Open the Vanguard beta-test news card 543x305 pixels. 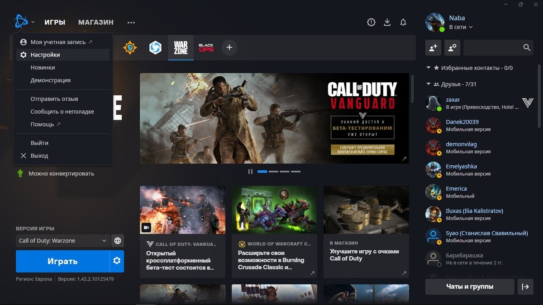(183, 232)
